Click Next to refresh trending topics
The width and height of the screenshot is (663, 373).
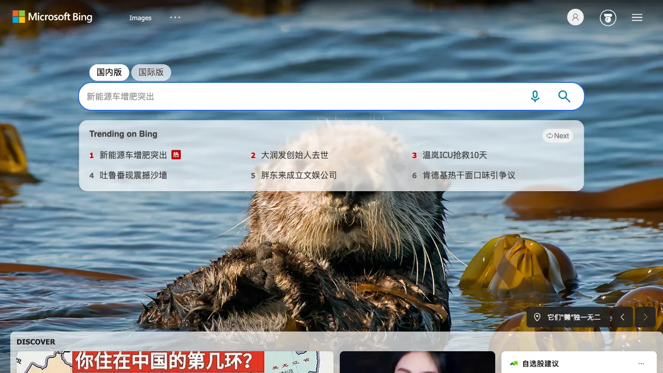[x=558, y=136]
